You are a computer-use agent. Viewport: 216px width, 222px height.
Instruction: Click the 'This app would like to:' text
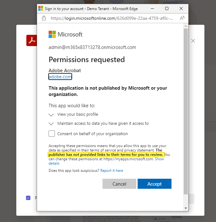pos(72,106)
